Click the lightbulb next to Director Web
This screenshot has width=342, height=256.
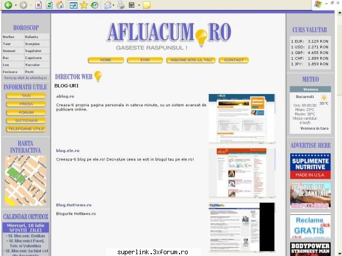pyautogui.click(x=98, y=76)
